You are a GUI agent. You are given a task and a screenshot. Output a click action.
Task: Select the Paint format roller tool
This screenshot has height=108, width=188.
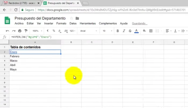click(x=26, y=31)
